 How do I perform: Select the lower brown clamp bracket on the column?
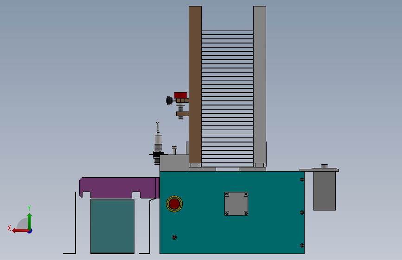tap(183, 114)
